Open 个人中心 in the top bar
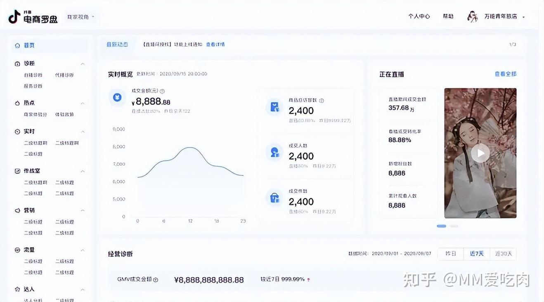544x302 pixels. [x=419, y=17]
